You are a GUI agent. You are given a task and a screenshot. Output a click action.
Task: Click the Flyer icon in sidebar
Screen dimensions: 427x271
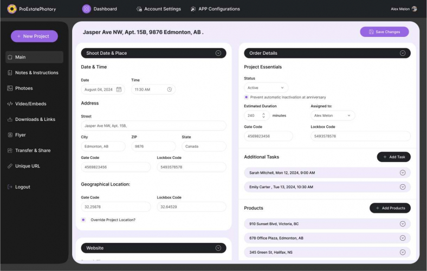pos(10,135)
